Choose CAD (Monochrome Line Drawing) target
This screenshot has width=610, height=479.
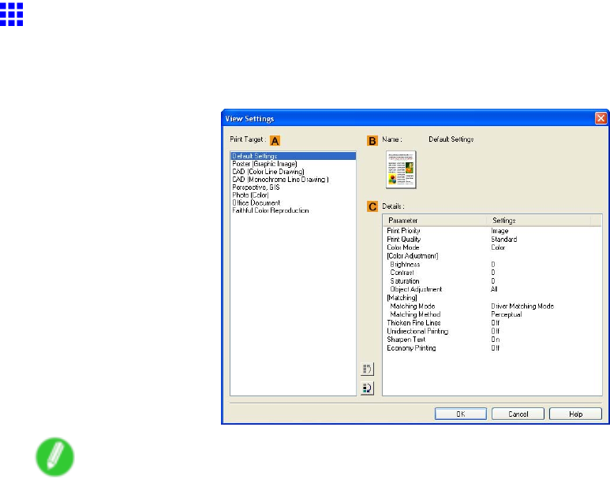279,180
